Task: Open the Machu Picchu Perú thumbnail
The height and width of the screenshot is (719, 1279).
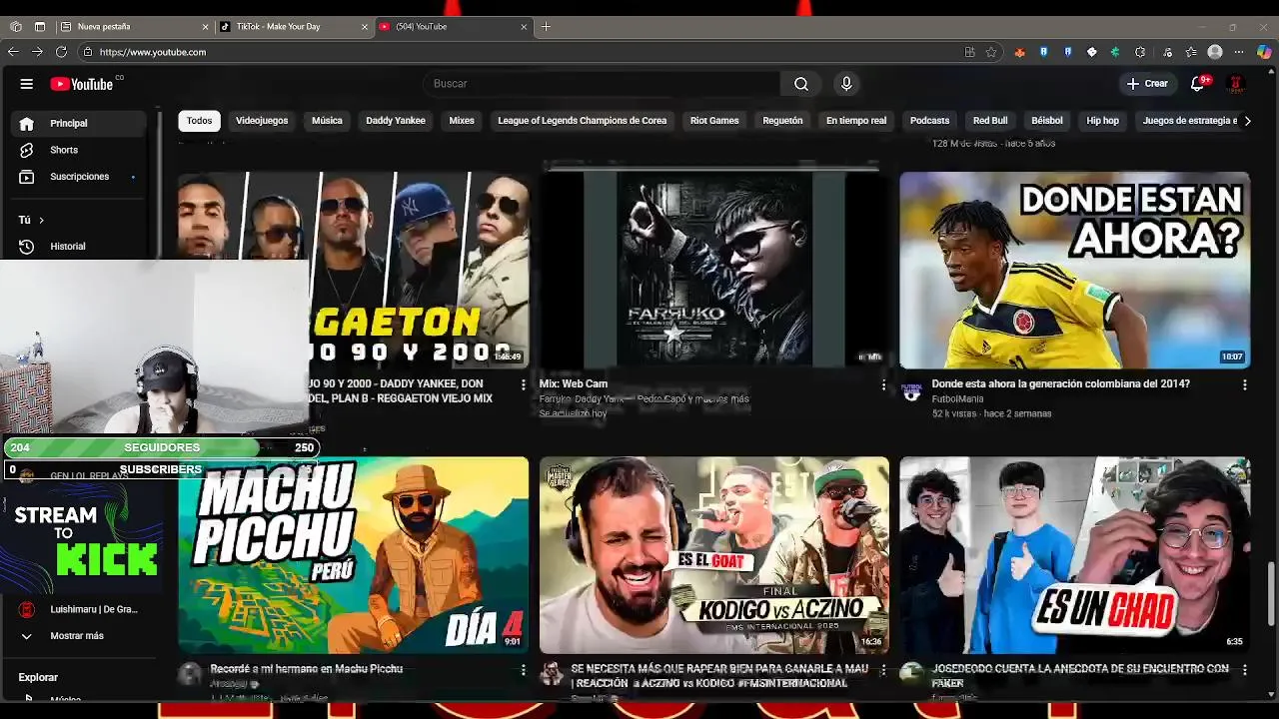Action: click(354, 555)
